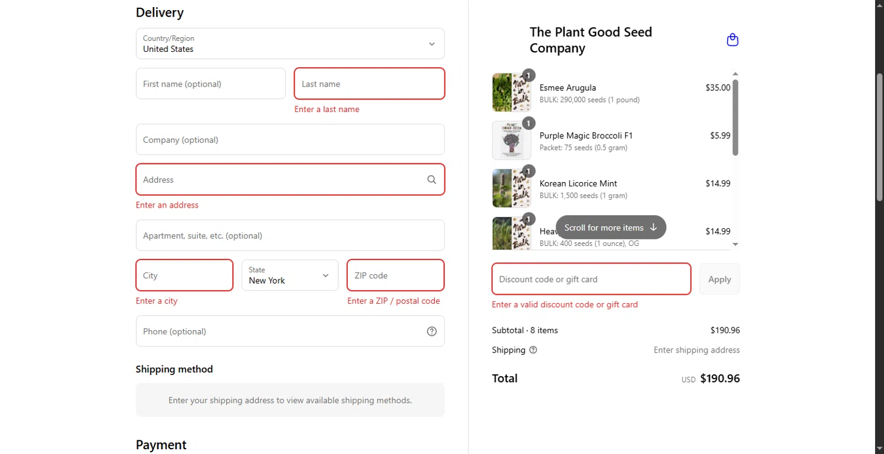Click 'Enter a last name' error text
This screenshot has width=884, height=454.
coord(326,109)
